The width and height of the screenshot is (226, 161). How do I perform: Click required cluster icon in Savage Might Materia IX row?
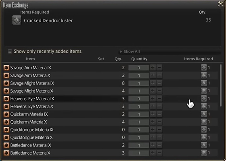(204, 83)
